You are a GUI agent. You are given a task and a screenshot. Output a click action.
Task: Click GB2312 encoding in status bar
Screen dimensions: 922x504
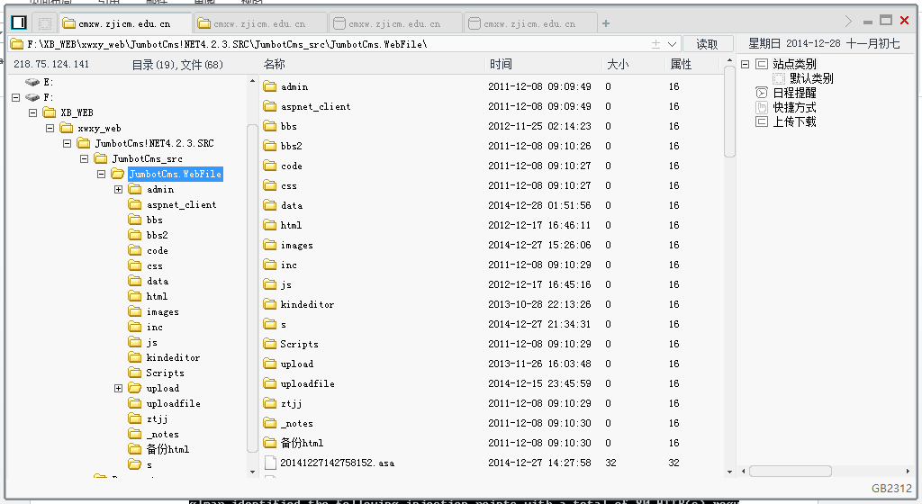pos(891,488)
